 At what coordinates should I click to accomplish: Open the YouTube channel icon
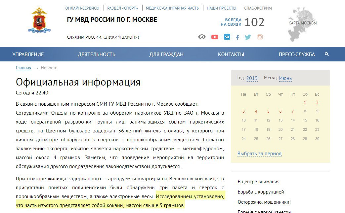click(x=215, y=37)
